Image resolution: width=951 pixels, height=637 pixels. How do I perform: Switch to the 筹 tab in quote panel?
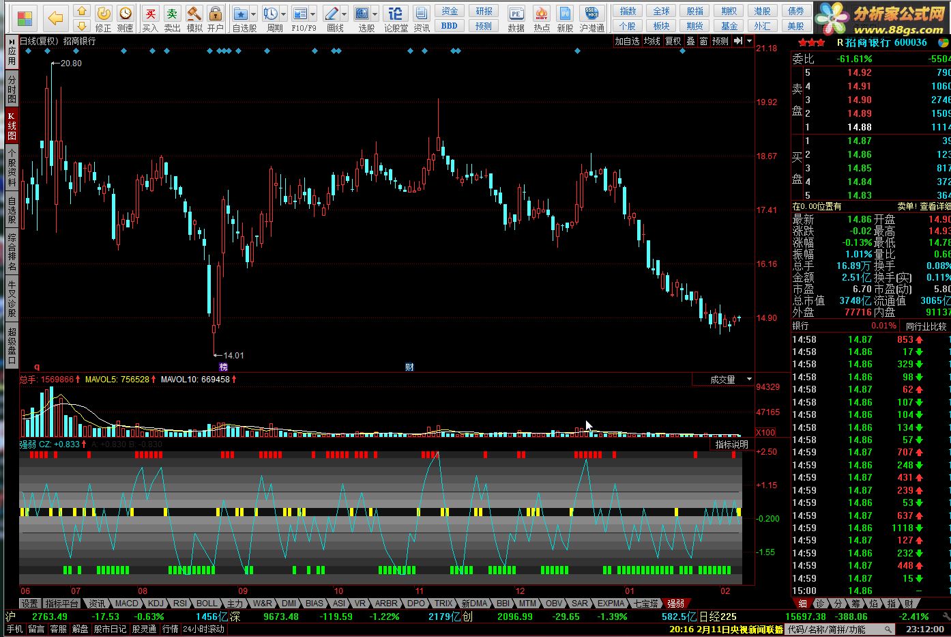click(856, 604)
